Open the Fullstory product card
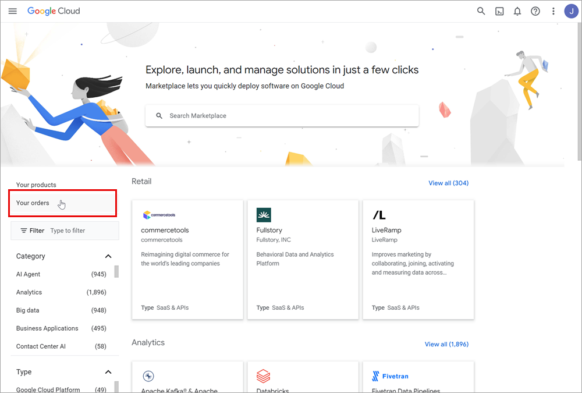Viewport: 582px width, 393px height. coord(302,259)
